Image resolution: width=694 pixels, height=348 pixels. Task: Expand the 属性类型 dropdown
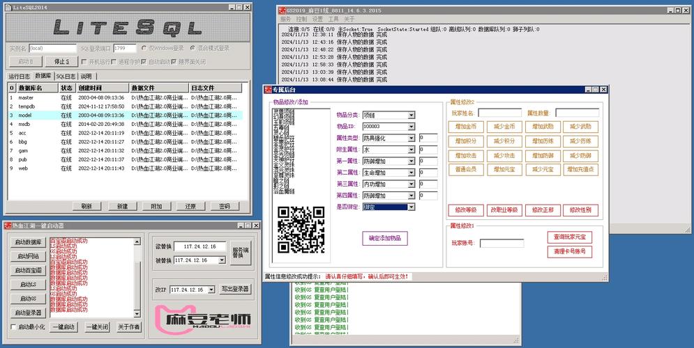[x=412, y=139]
